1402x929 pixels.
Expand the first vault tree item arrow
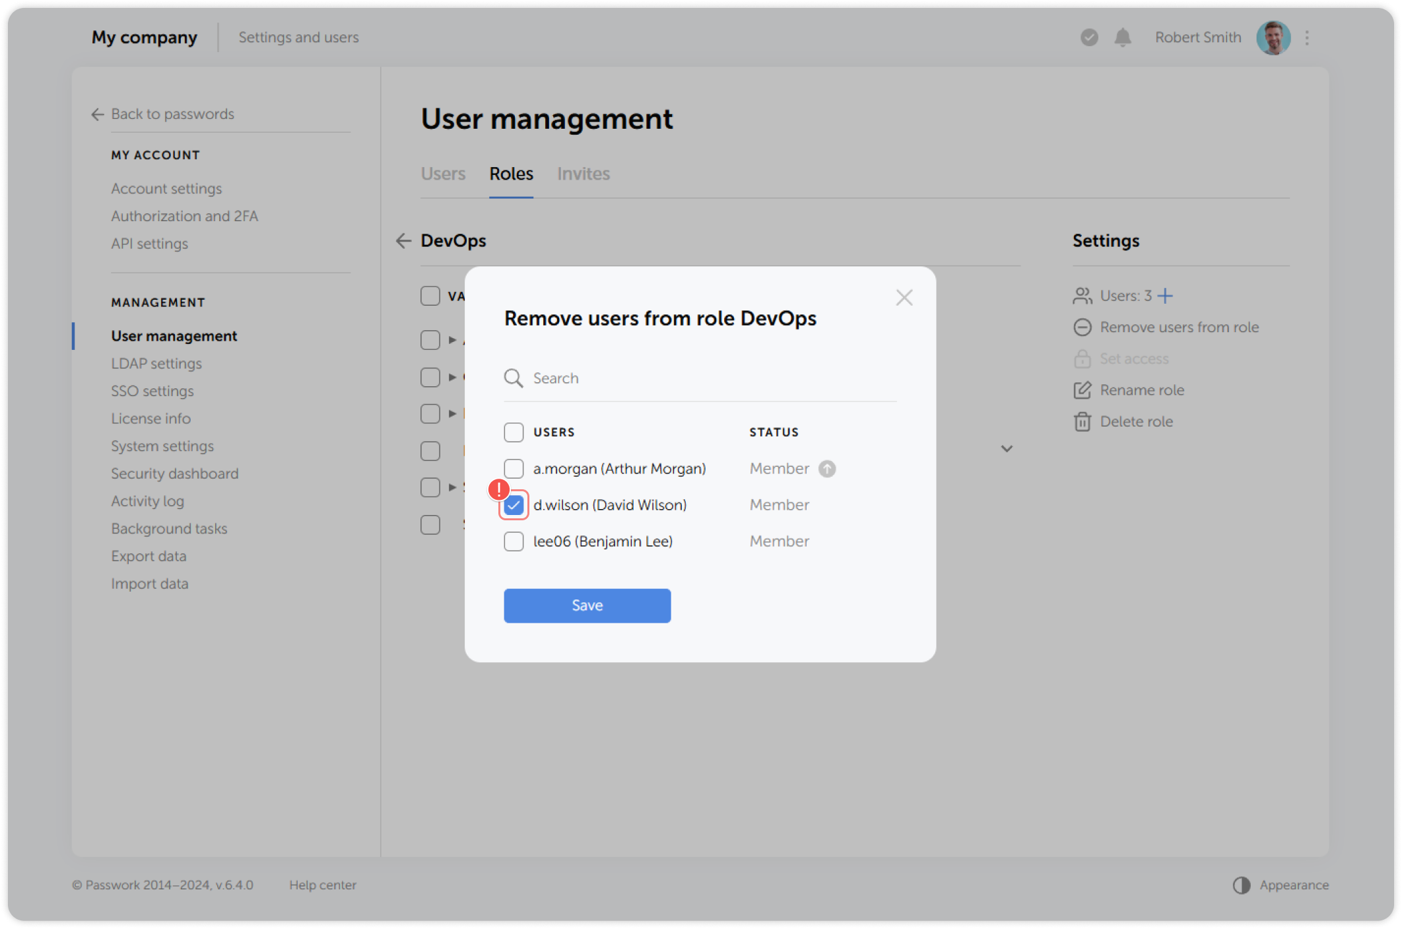[x=453, y=339]
